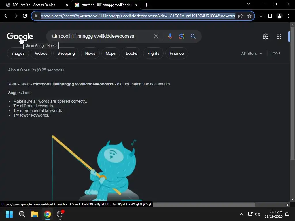Share this page icon in address bar
This screenshot has height=221, width=295.
[x=240, y=16]
